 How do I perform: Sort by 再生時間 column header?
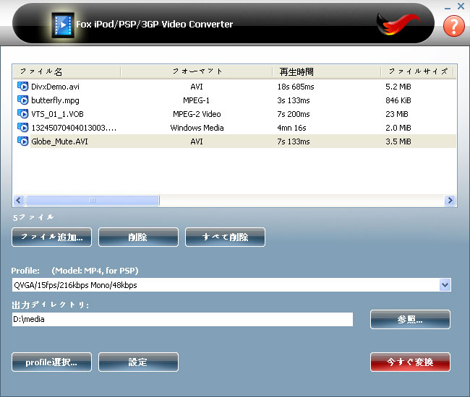coord(327,71)
